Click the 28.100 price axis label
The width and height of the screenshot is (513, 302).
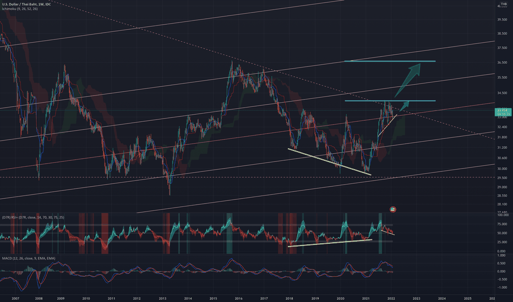(x=502, y=204)
